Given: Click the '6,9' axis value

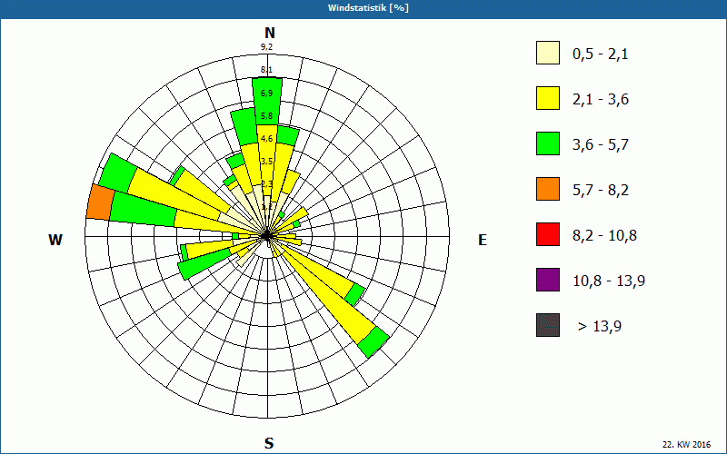Looking at the screenshot, I should coord(266,94).
